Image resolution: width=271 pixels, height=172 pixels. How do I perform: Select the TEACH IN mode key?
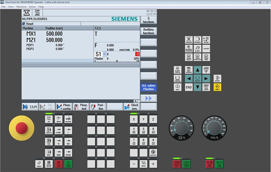49,130
